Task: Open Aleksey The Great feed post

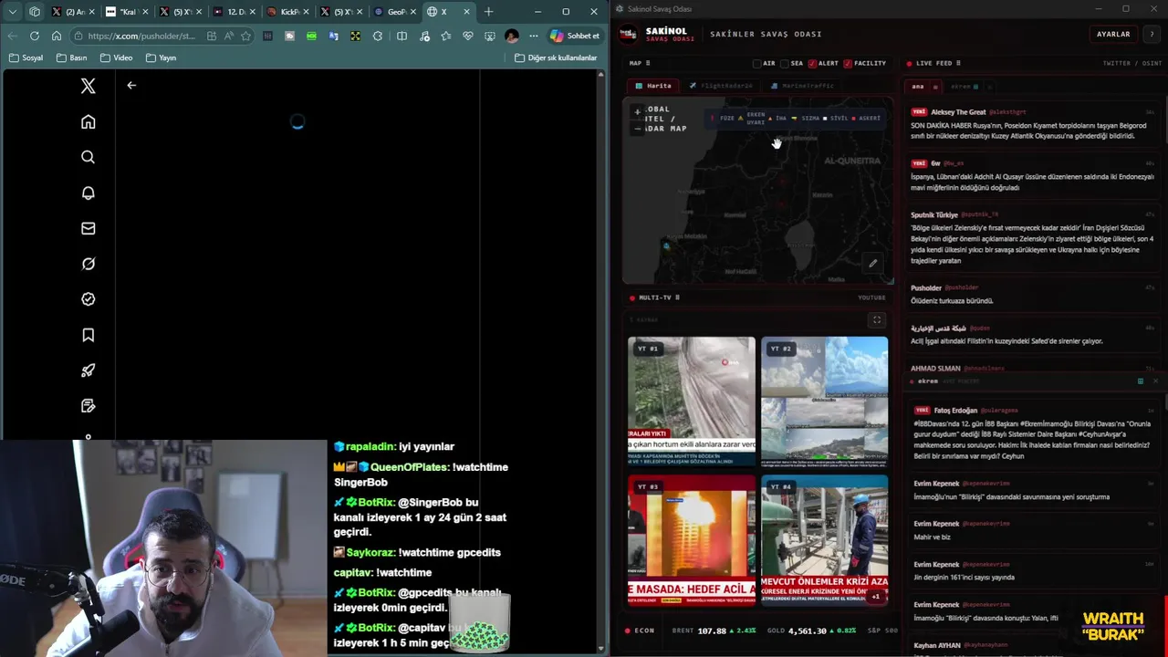Action: click(1031, 123)
